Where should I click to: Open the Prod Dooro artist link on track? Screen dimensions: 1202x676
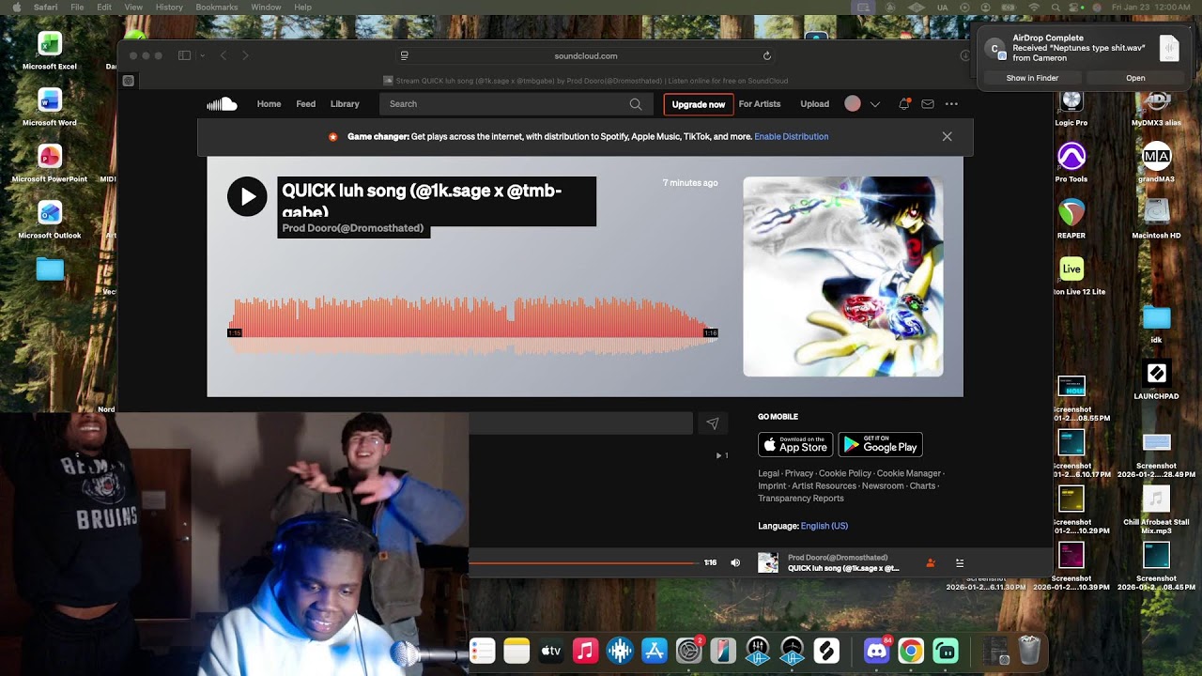pyautogui.click(x=353, y=228)
